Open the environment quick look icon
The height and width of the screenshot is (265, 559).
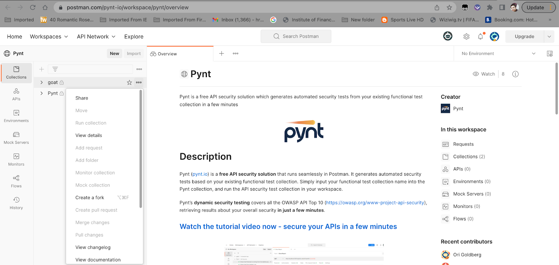pos(550,53)
